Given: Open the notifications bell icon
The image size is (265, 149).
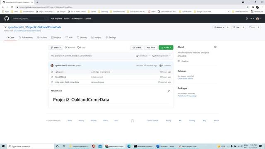Looking at the screenshot, I should pyautogui.click(x=247, y=19).
